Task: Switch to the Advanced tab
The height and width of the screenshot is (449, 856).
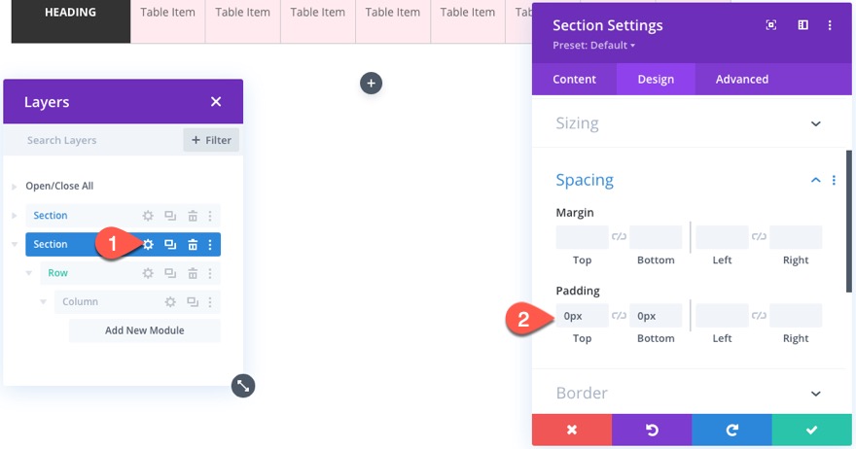Action: (741, 80)
